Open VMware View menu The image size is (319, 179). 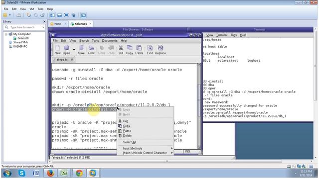pyautogui.click(x=23, y=9)
